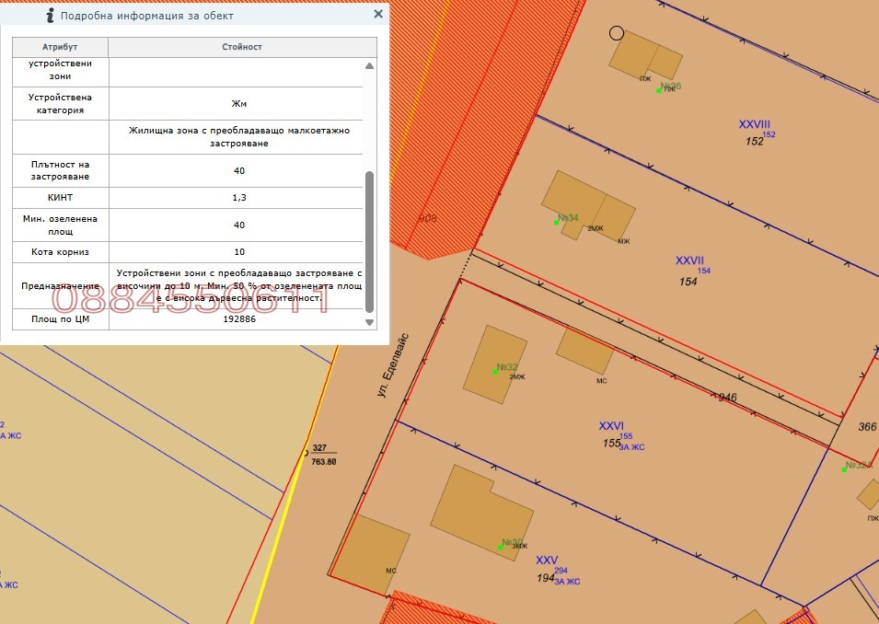Click the circle node marker on the map

point(617,33)
